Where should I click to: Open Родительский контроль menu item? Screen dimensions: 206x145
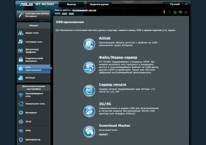(x=34, y=60)
